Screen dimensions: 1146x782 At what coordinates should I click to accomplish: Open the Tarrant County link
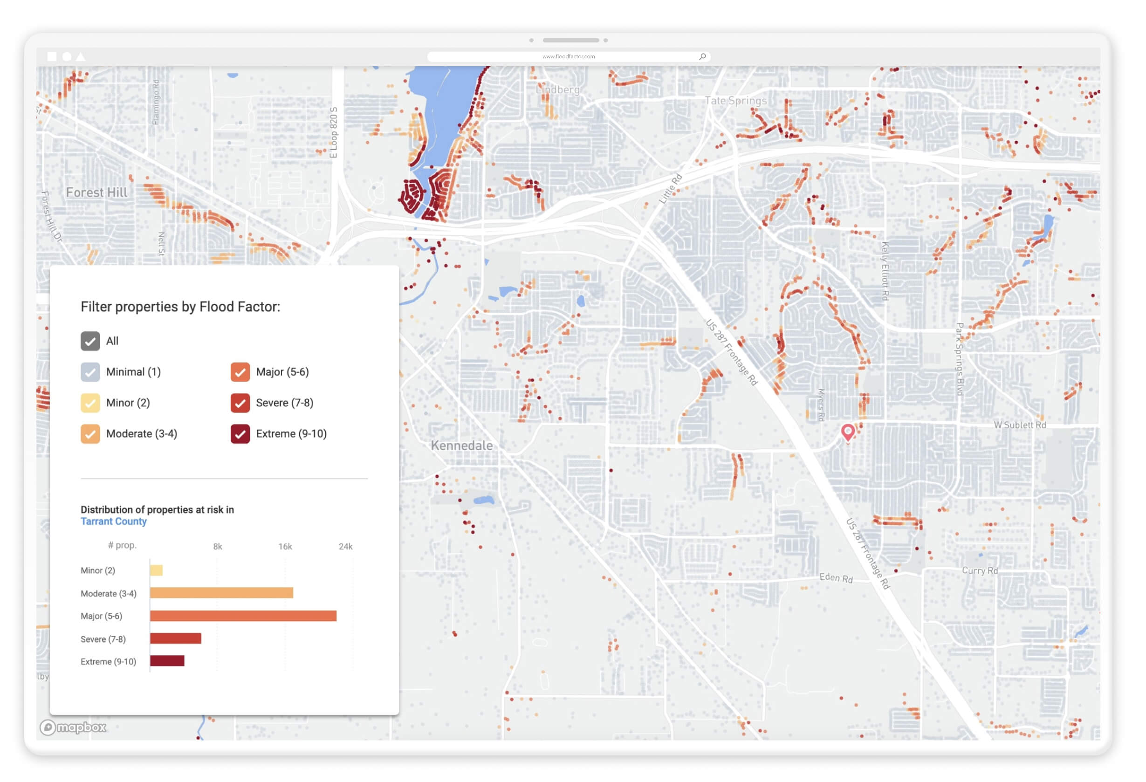coord(113,521)
